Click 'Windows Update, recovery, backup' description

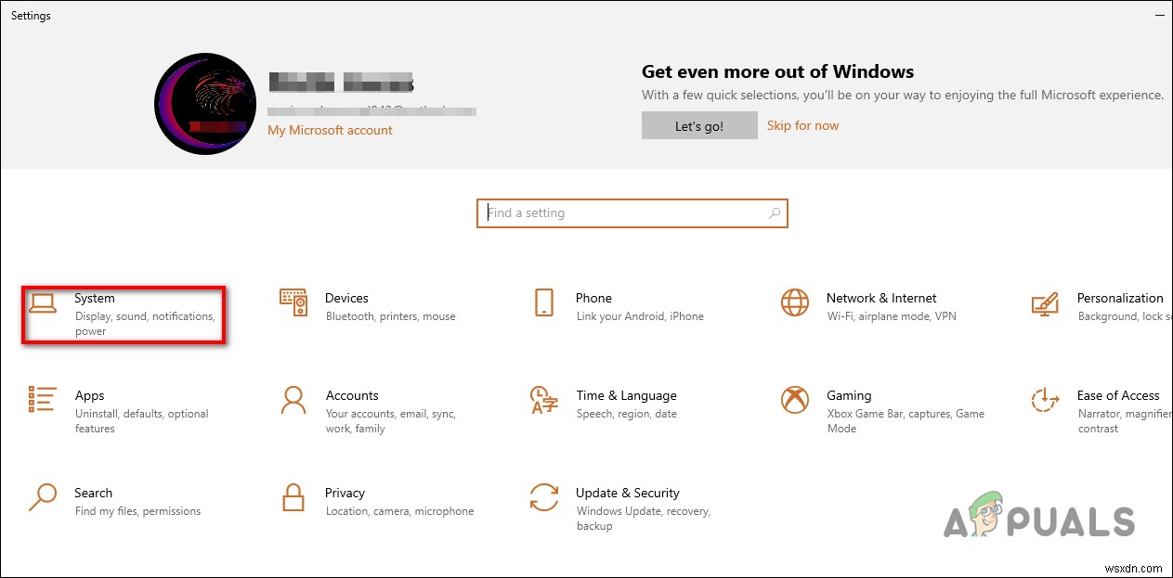pos(644,519)
